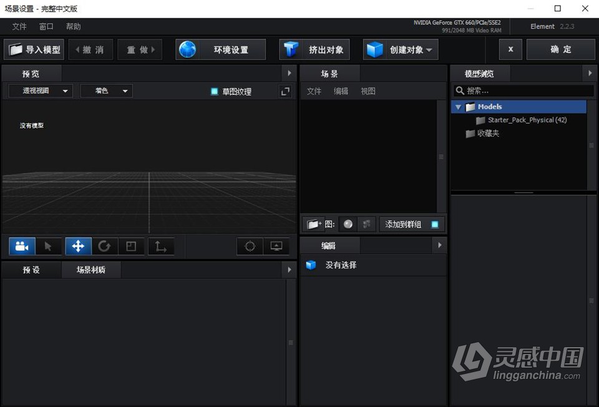Toggle the 草图纹理 checkbox
The image size is (599, 407).
pyautogui.click(x=214, y=91)
